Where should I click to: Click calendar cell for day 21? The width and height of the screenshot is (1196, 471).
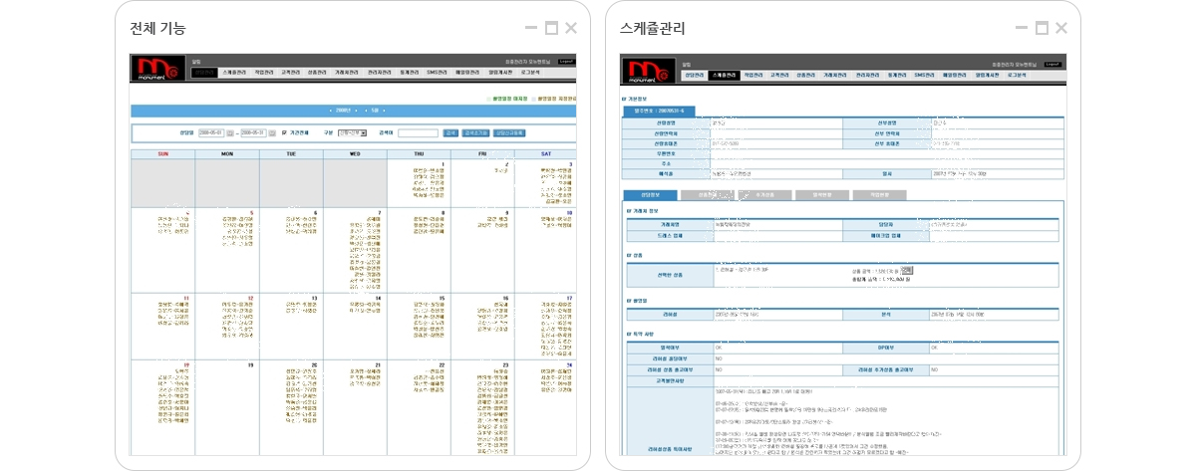(355, 408)
